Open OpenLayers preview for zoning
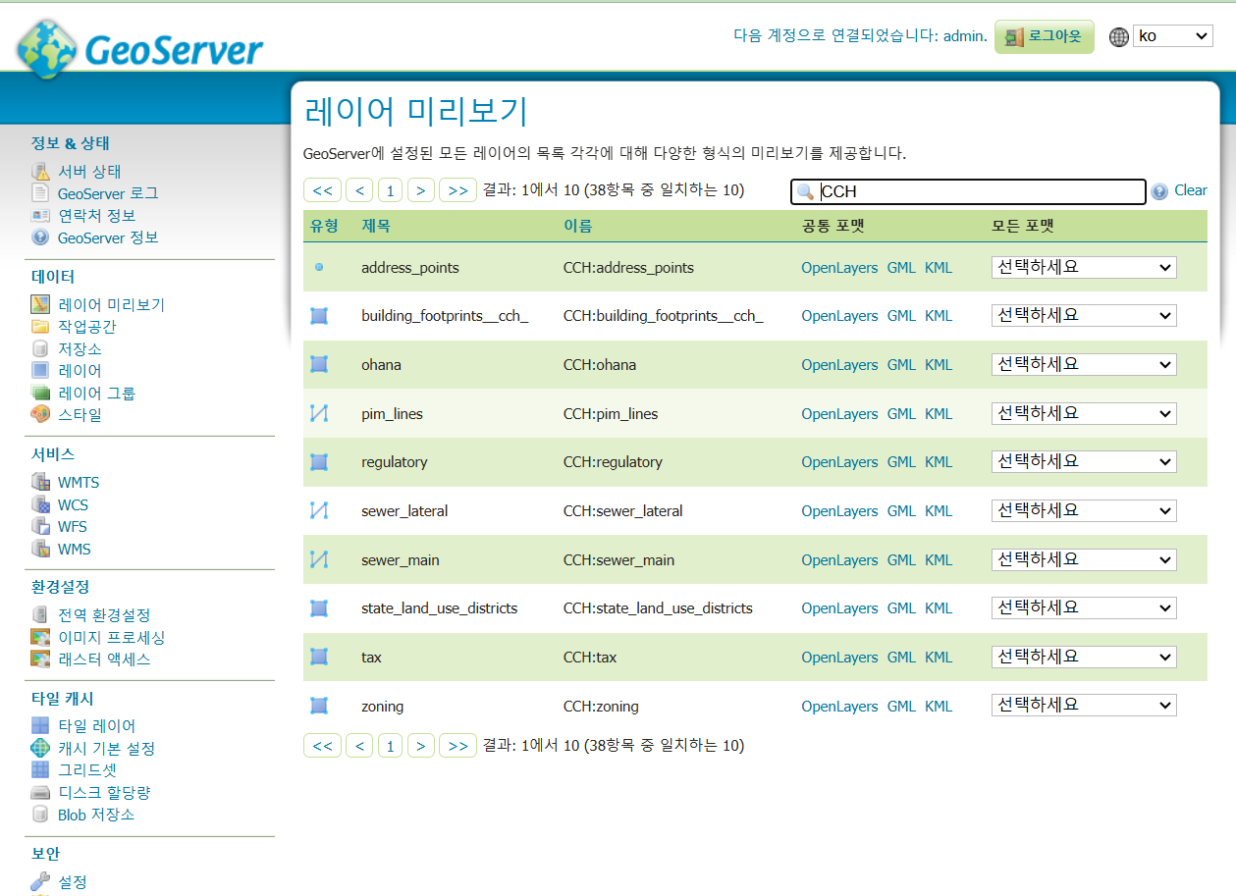Image resolution: width=1236 pixels, height=896 pixels. (x=839, y=706)
